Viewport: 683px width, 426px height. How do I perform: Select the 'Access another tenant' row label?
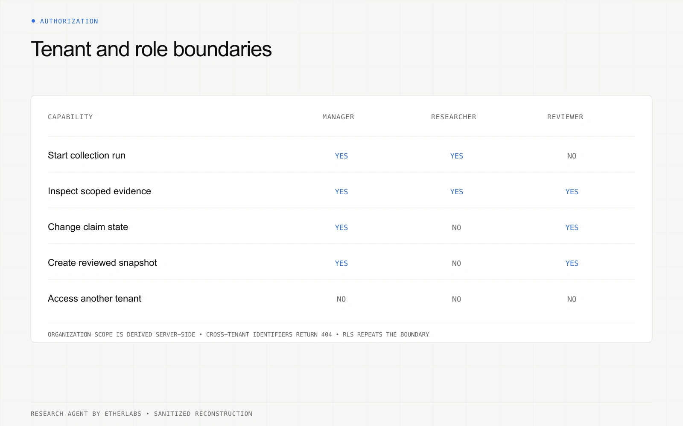click(94, 299)
